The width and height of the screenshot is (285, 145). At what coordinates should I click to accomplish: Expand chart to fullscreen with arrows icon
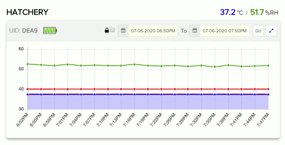tap(271, 31)
